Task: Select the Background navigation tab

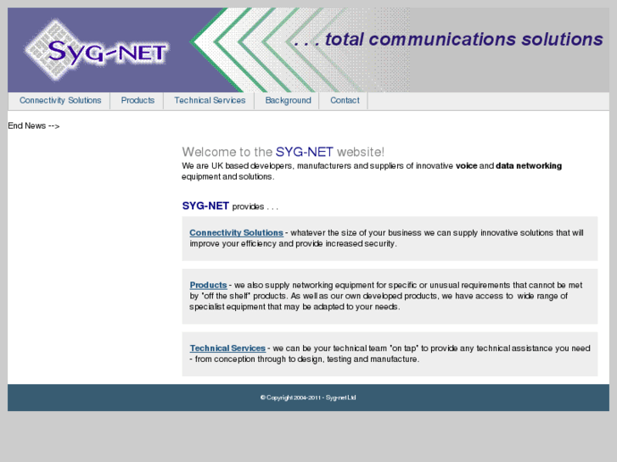Action: [x=288, y=101]
